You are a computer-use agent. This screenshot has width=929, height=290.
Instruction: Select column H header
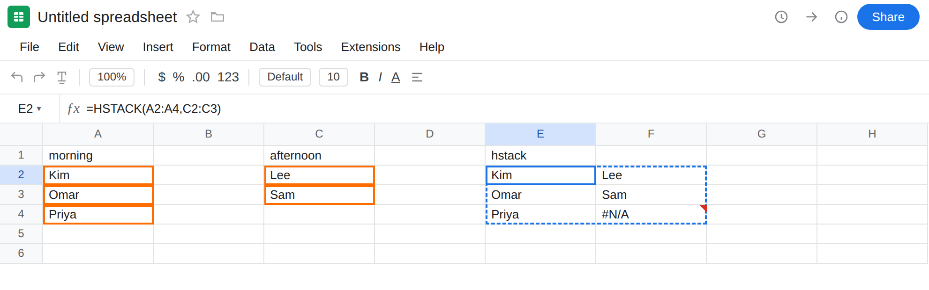click(872, 134)
